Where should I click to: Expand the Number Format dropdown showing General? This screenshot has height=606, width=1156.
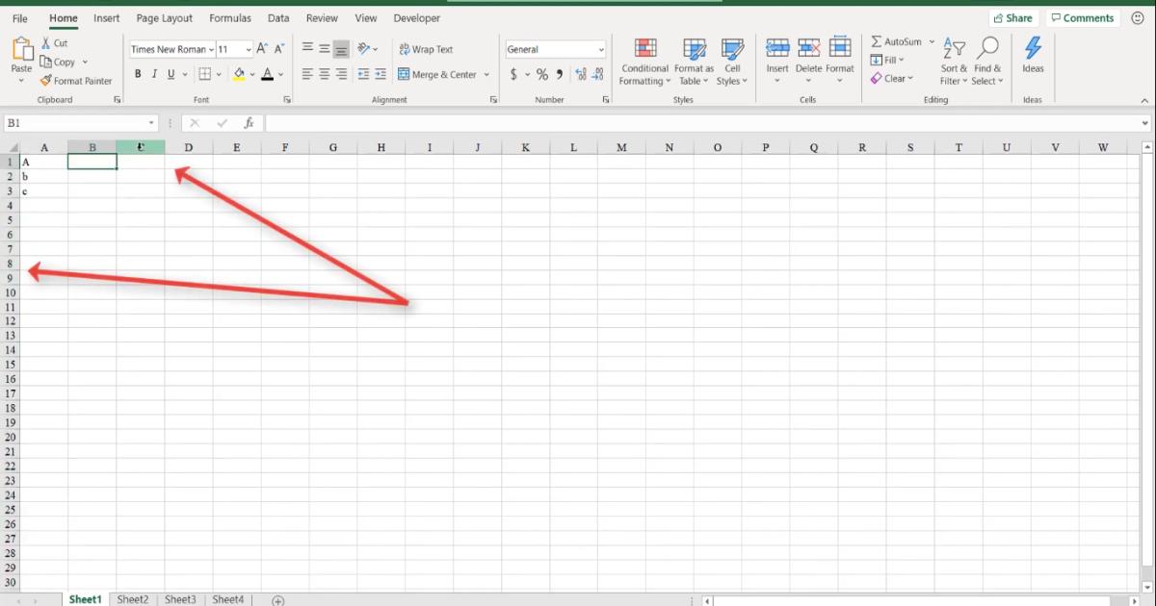click(599, 49)
